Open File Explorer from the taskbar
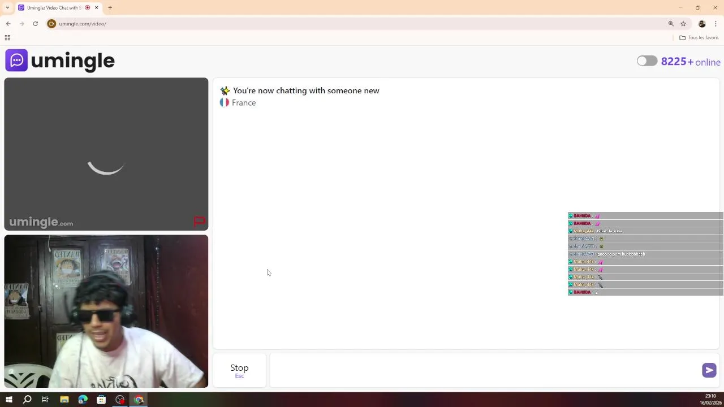 click(64, 400)
